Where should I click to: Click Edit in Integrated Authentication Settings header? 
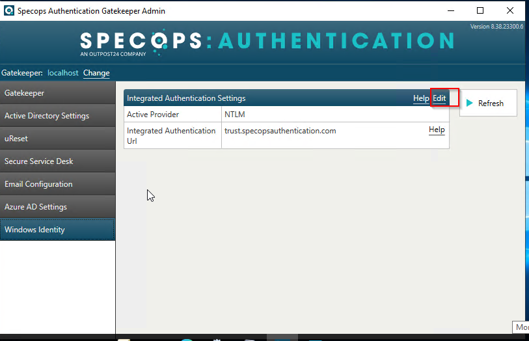[439, 98]
